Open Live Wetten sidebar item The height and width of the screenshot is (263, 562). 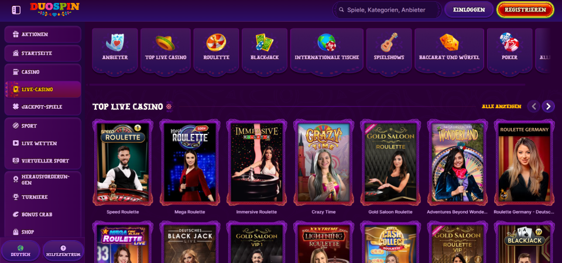pyautogui.click(x=43, y=143)
